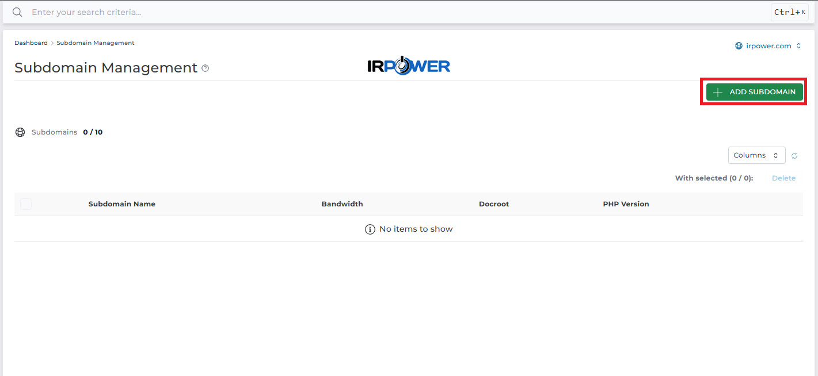Click the PHP Version column header
The image size is (818, 376).
626,204
